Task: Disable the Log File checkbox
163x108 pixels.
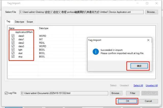Action: coord(7,93)
